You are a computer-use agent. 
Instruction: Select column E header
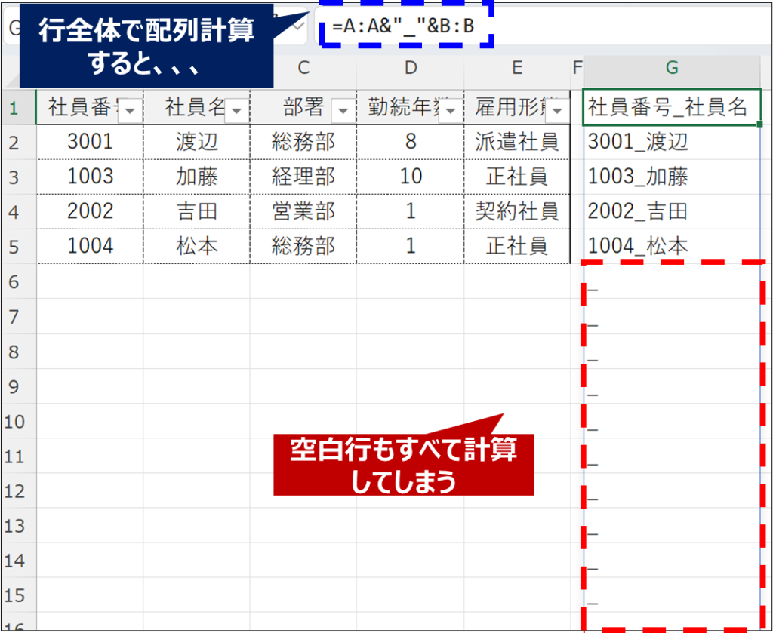click(517, 68)
